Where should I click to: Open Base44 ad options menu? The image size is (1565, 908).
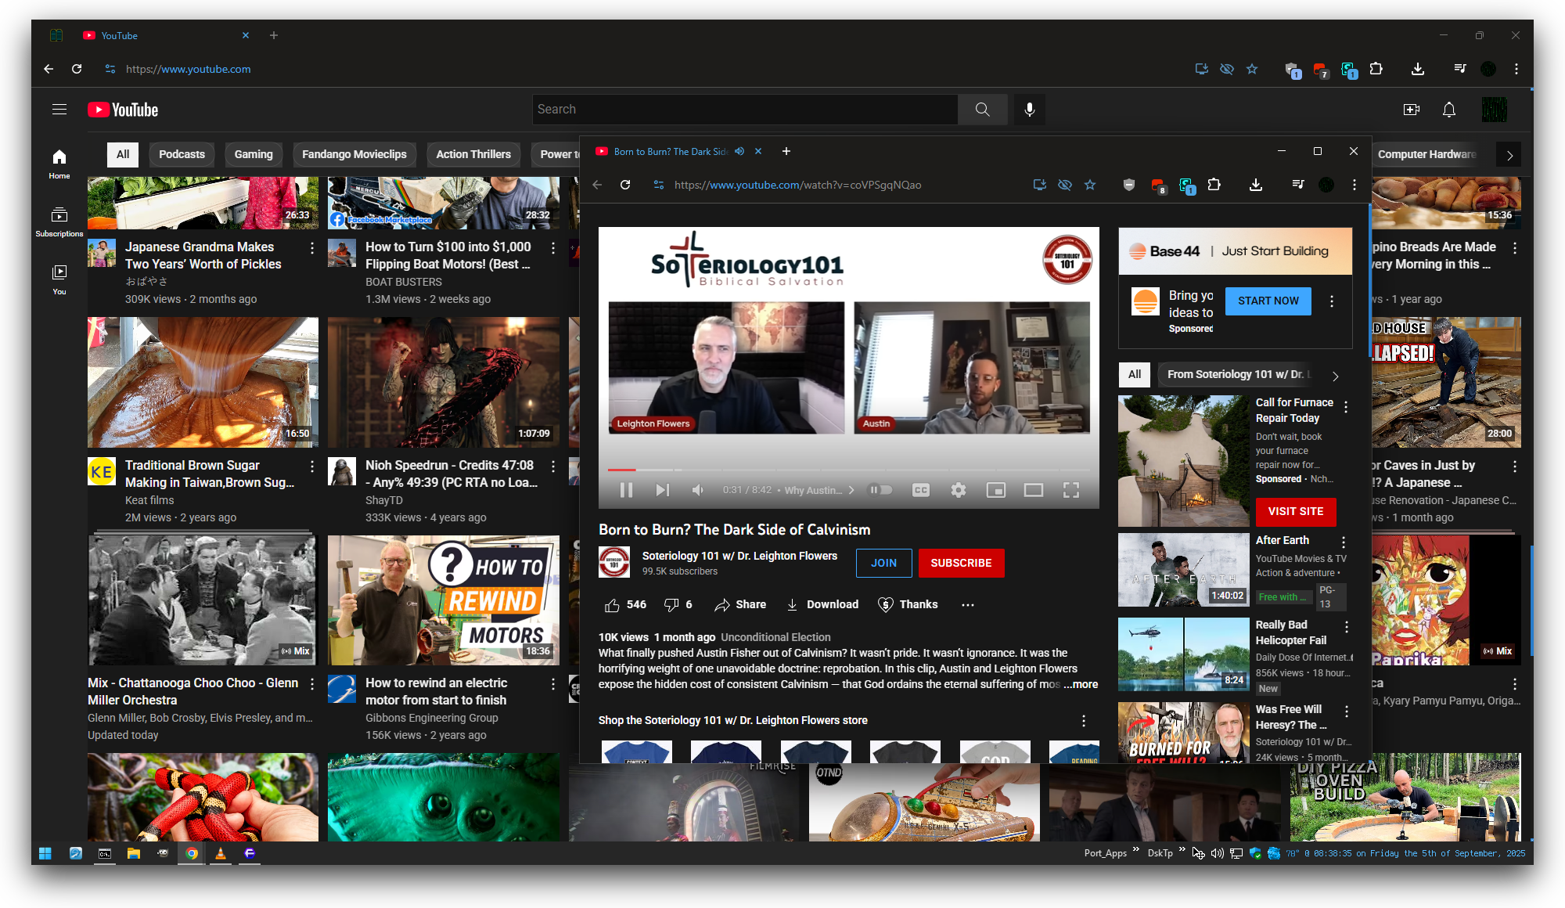[1332, 301]
